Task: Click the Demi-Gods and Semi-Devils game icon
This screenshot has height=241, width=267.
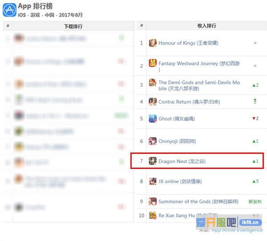Action: tap(153, 82)
